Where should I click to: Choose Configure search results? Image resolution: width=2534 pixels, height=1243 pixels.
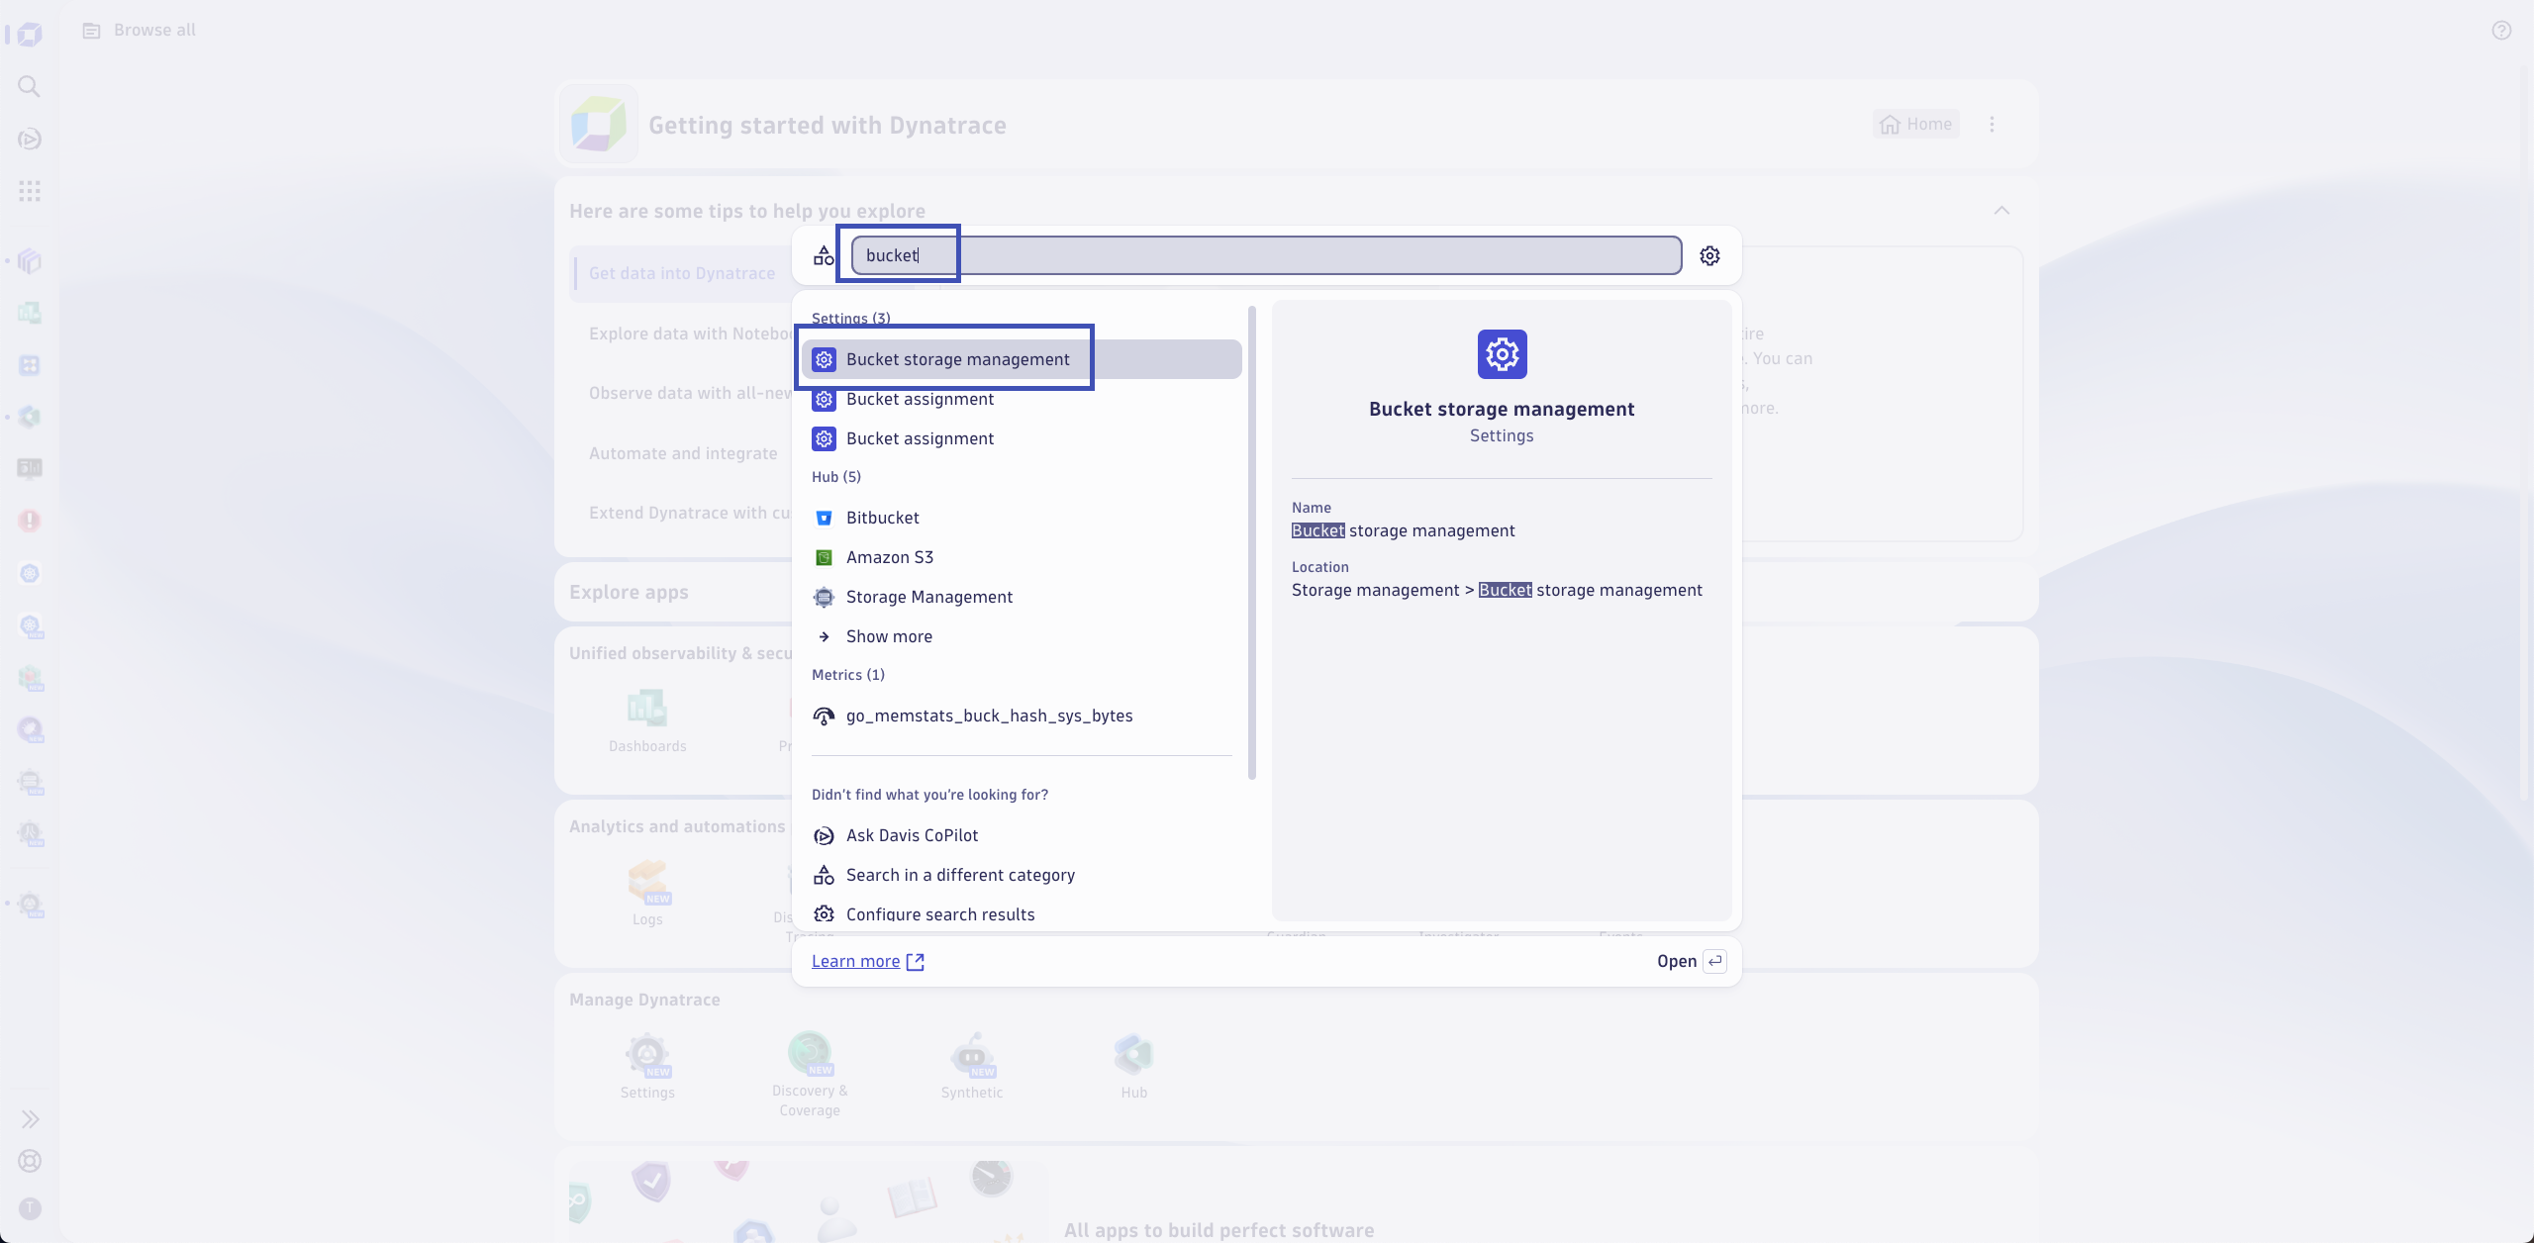tap(1022, 914)
